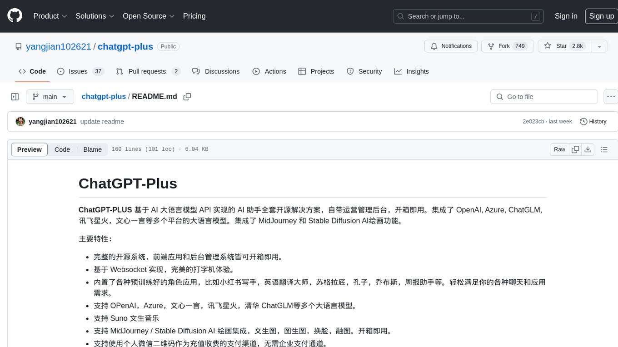The image size is (618, 347).
Task: Select the Code view
Action: click(62, 149)
